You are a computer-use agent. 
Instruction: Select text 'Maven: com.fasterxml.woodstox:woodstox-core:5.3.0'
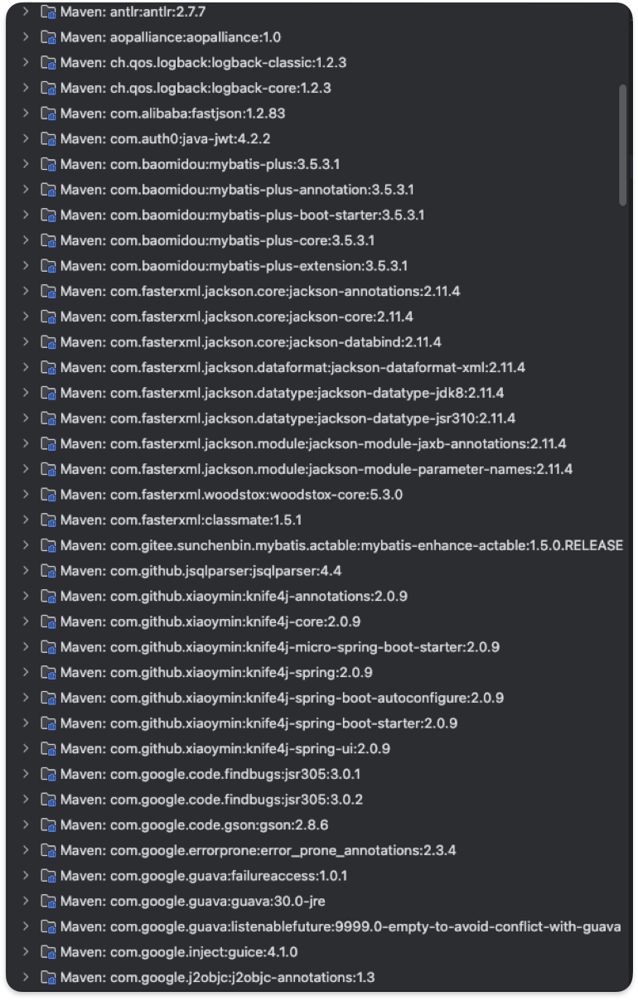(x=232, y=495)
